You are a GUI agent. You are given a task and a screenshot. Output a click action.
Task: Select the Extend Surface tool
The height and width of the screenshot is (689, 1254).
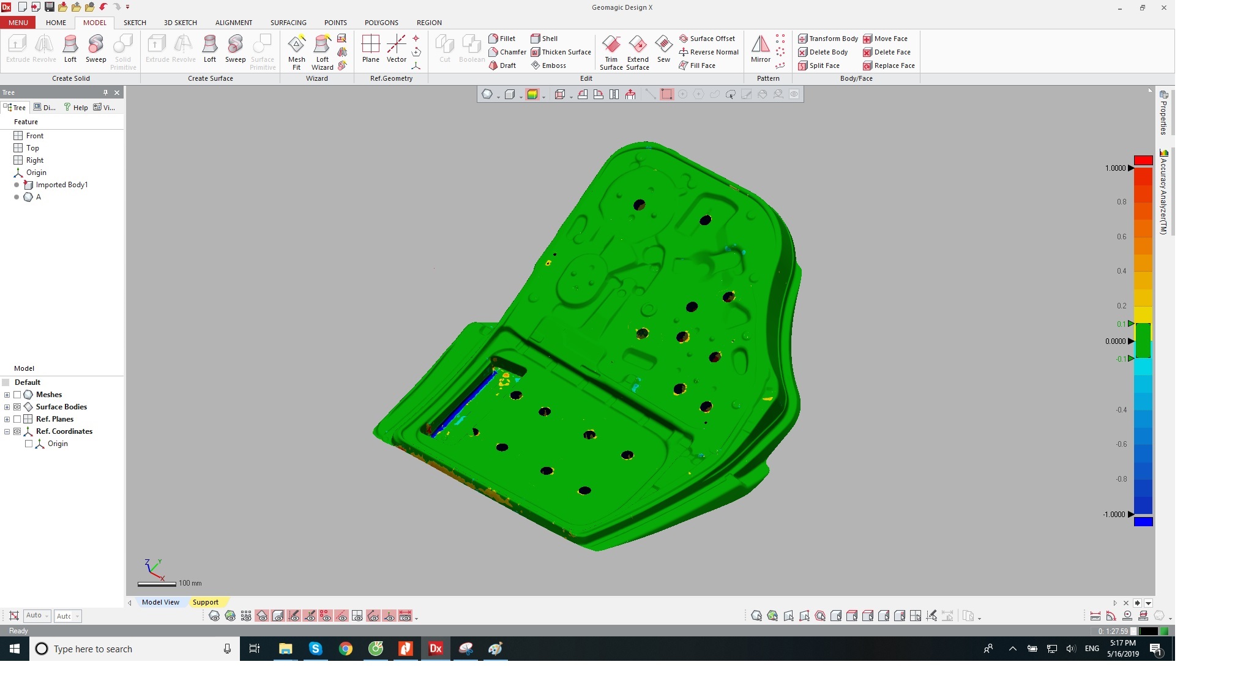point(637,52)
